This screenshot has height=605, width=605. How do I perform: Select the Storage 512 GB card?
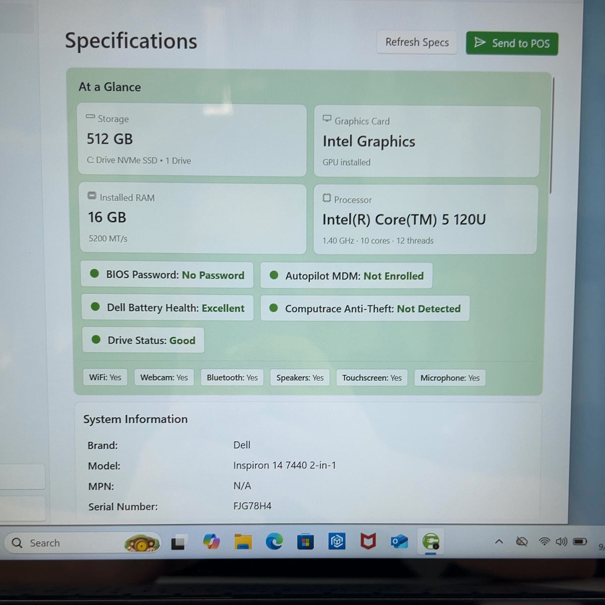point(192,140)
